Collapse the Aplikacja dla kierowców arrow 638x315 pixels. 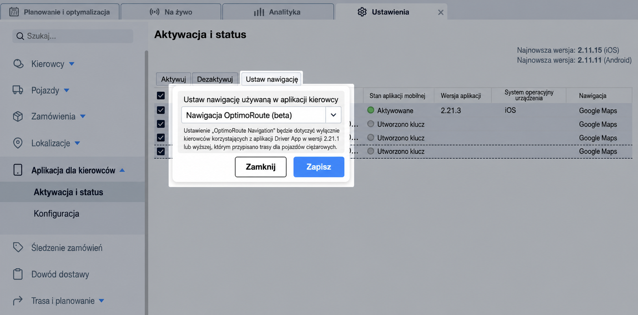pyautogui.click(x=122, y=170)
